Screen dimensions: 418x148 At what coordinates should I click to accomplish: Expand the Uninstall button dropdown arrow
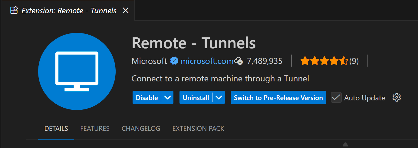(x=219, y=98)
